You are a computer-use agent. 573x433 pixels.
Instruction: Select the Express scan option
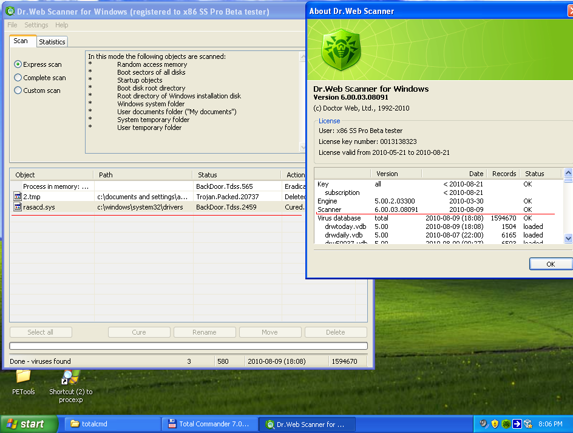(x=38, y=64)
